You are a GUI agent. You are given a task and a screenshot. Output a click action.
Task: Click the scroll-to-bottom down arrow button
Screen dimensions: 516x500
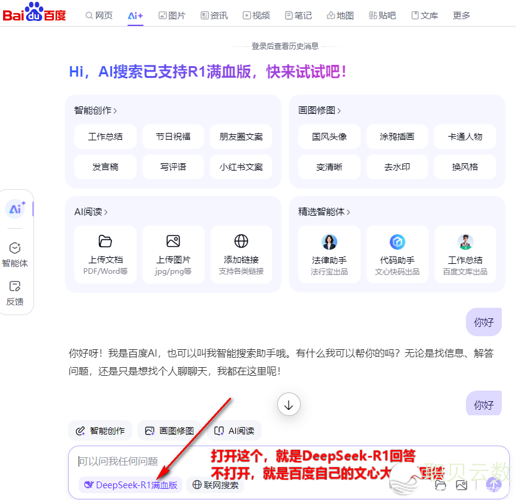(288, 404)
